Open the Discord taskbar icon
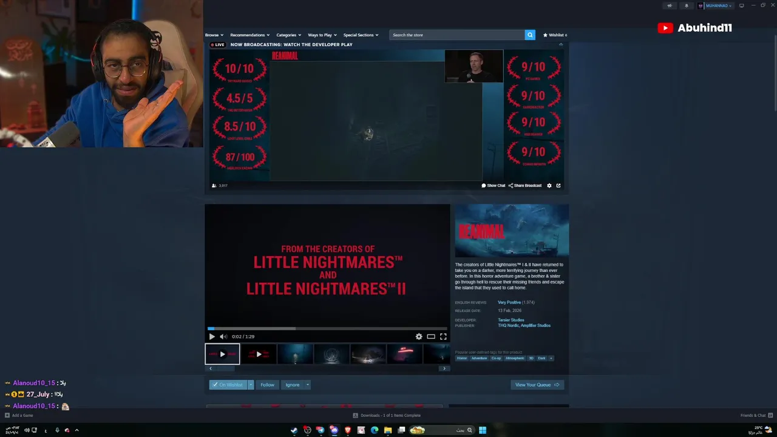Image resolution: width=777 pixels, height=437 pixels. pos(334,430)
